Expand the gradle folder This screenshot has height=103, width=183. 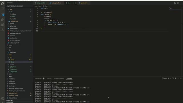click(x=12, y=23)
